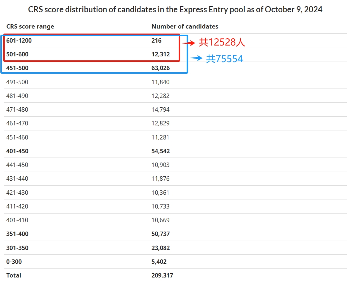Select the candidate count '10,669'
The image size is (352, 284).
[x=160, y=220]
